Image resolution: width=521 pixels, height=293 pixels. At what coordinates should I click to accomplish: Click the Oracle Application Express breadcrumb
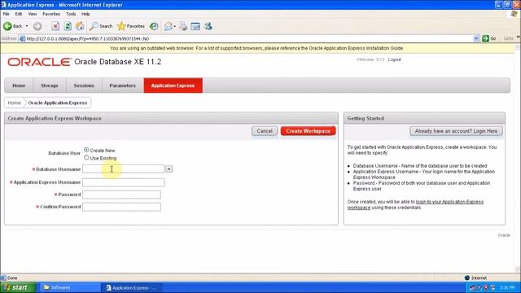pos(58,103)
